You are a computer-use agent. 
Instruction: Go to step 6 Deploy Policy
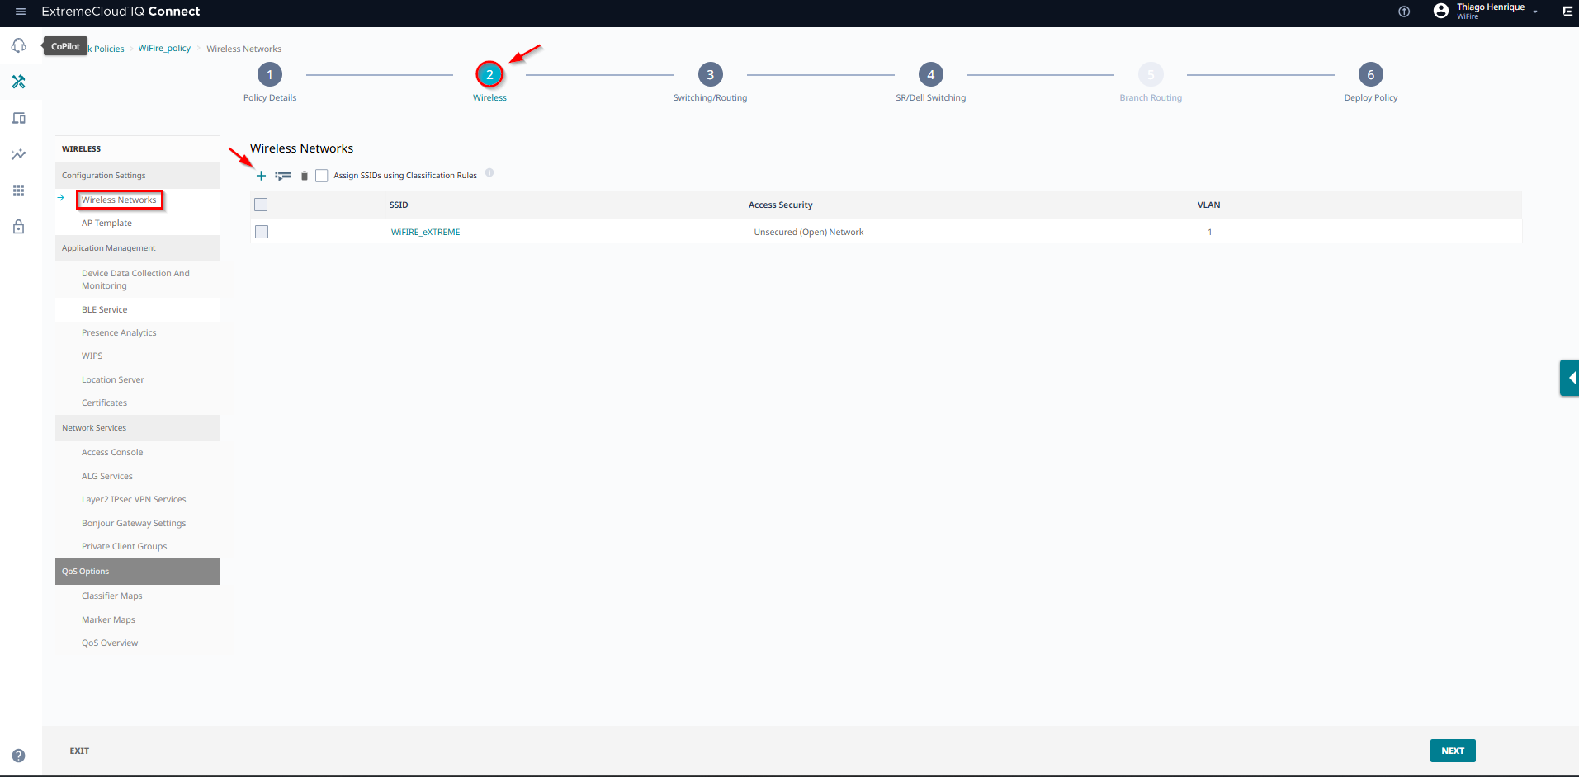[1370, 74]
